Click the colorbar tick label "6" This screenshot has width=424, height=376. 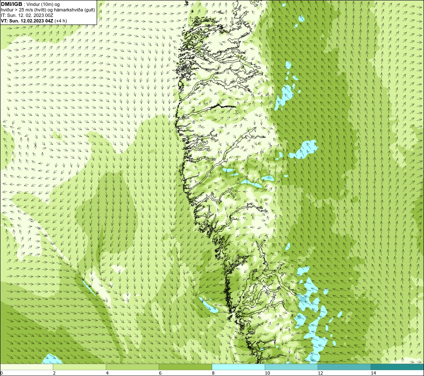click(160, 373)
